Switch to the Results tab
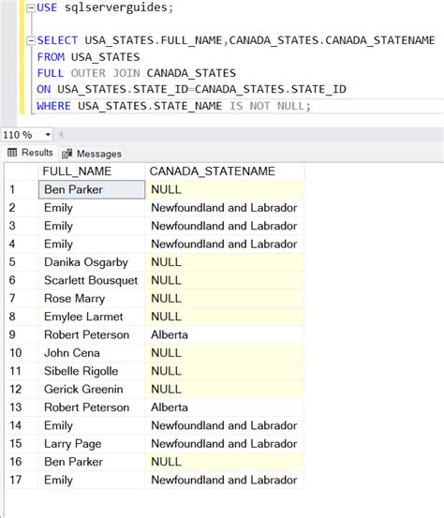Viewport: 444px width, 518px height. [x=30, y=153]
